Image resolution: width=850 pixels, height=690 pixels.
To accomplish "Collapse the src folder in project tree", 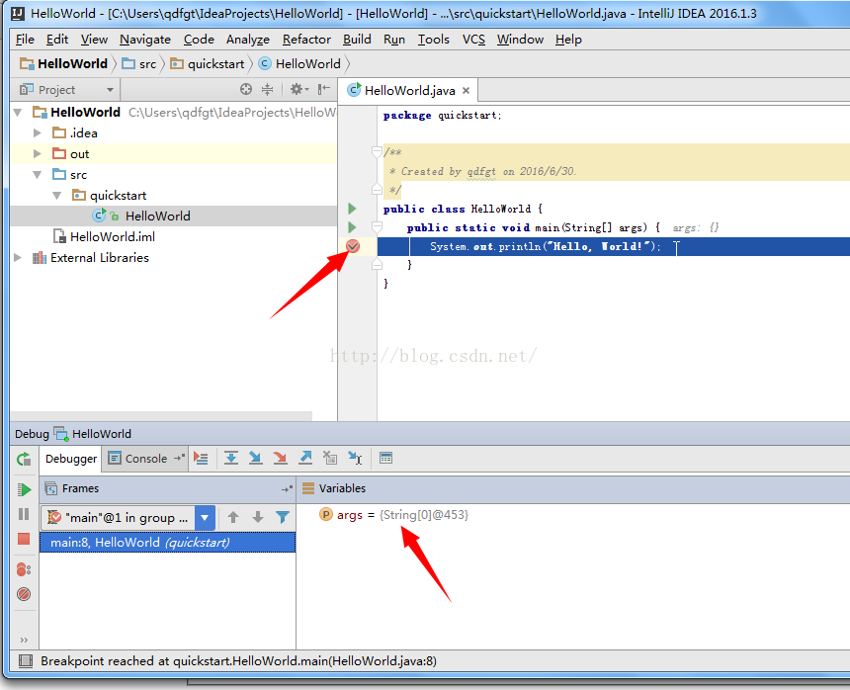I will 38,175.
